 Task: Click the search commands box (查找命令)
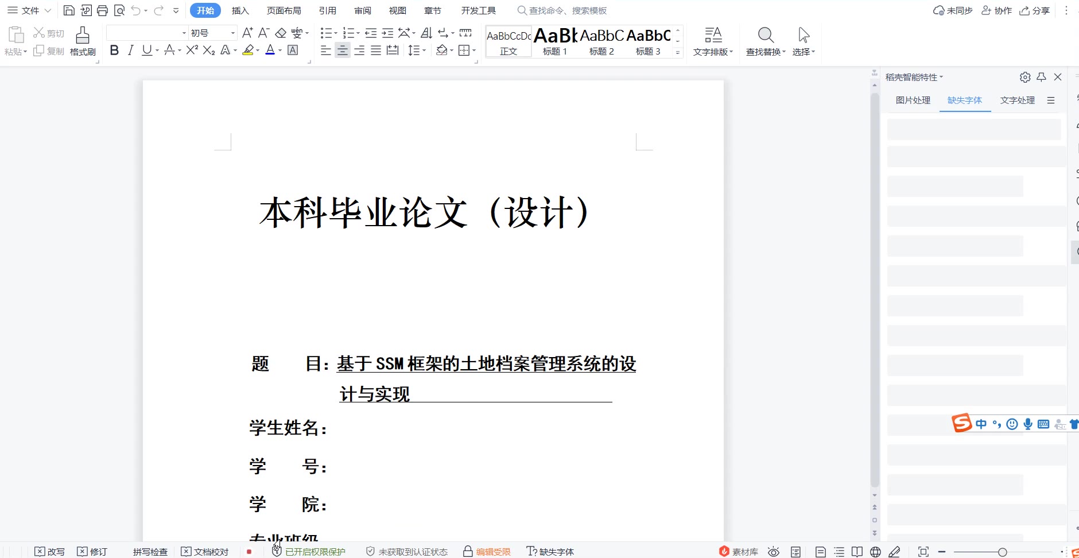(562, 10)
